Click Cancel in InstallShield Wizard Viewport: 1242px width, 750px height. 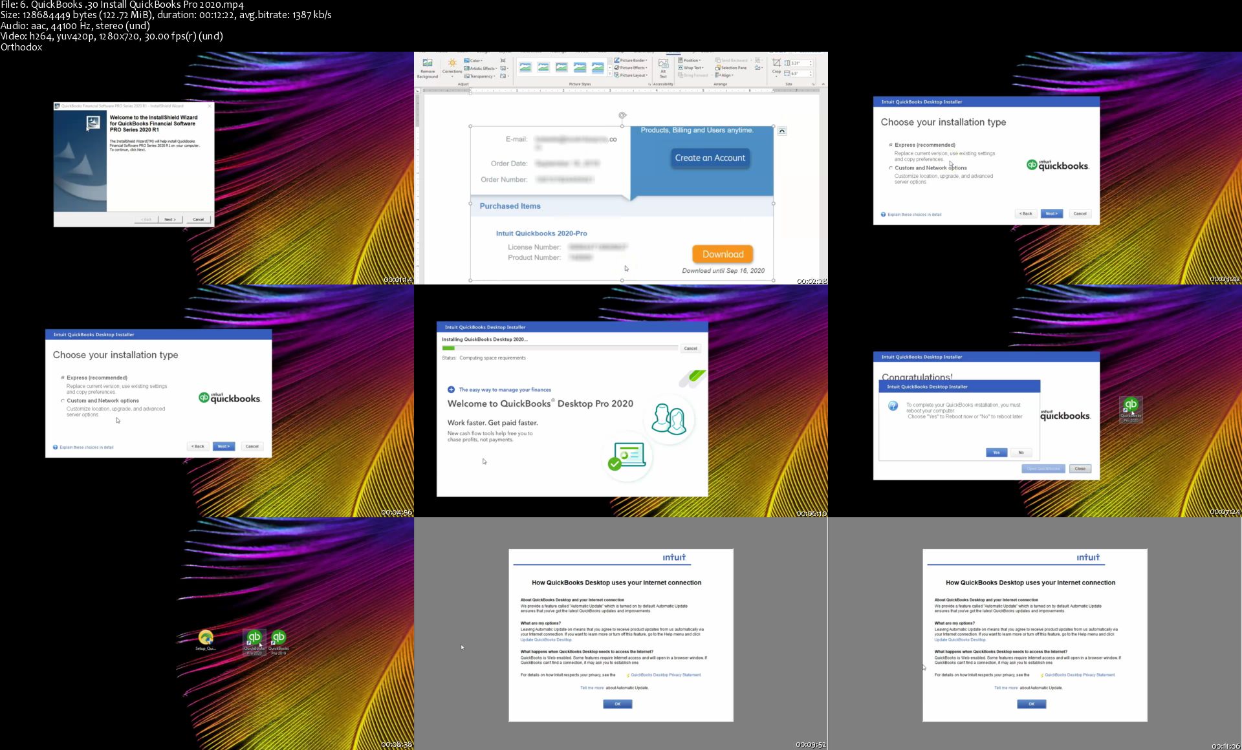(x=199, y=219)
